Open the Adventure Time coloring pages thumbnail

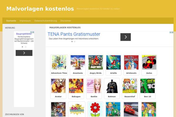(x=59, y=62)
